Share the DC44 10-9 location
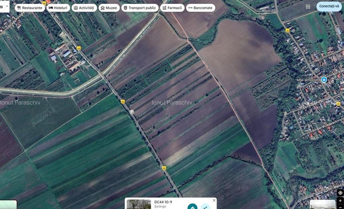The height and width of the screenshot is (209, 344). [205, 207]
